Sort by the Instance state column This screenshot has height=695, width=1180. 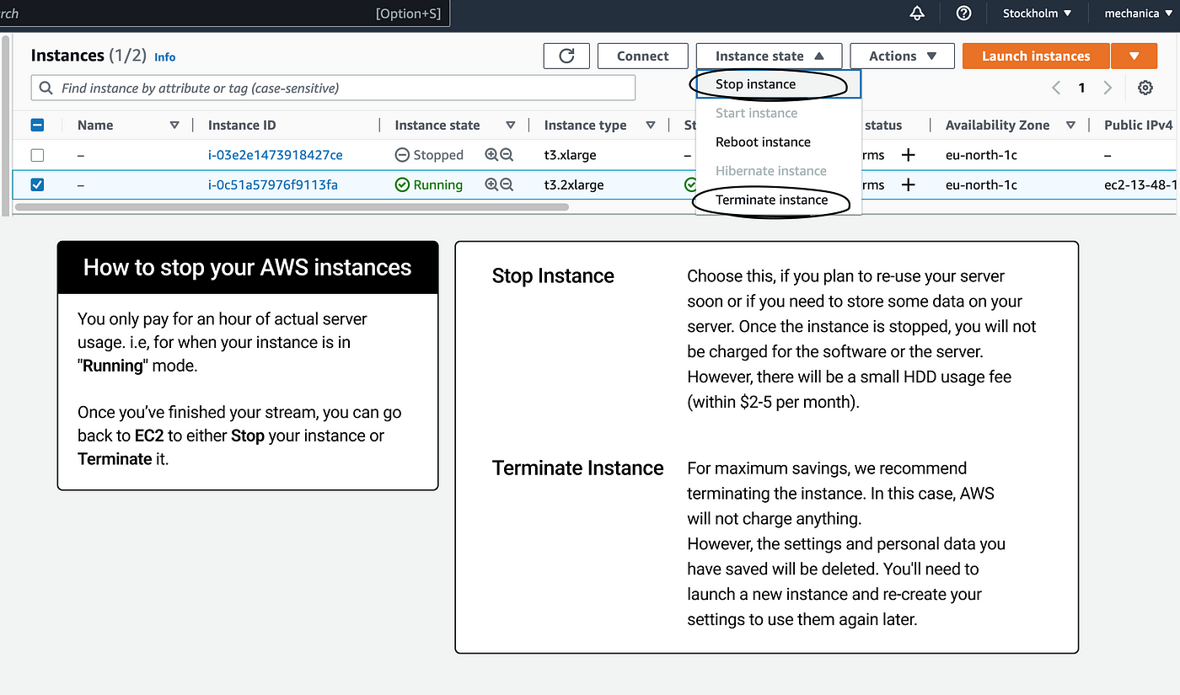click(x=510, y=125)
